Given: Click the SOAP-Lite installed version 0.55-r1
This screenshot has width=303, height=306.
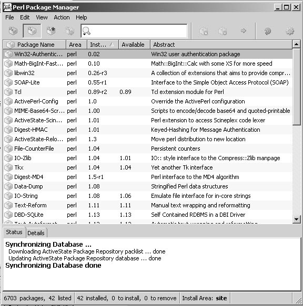Looking at the screenshot, I should [x=97, y=82].
